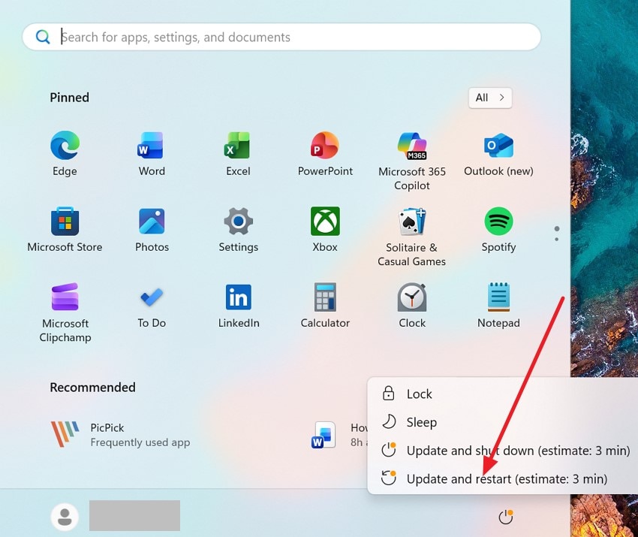
Task: Open Microsoft Clipchamp
Action: coord(65,299)
